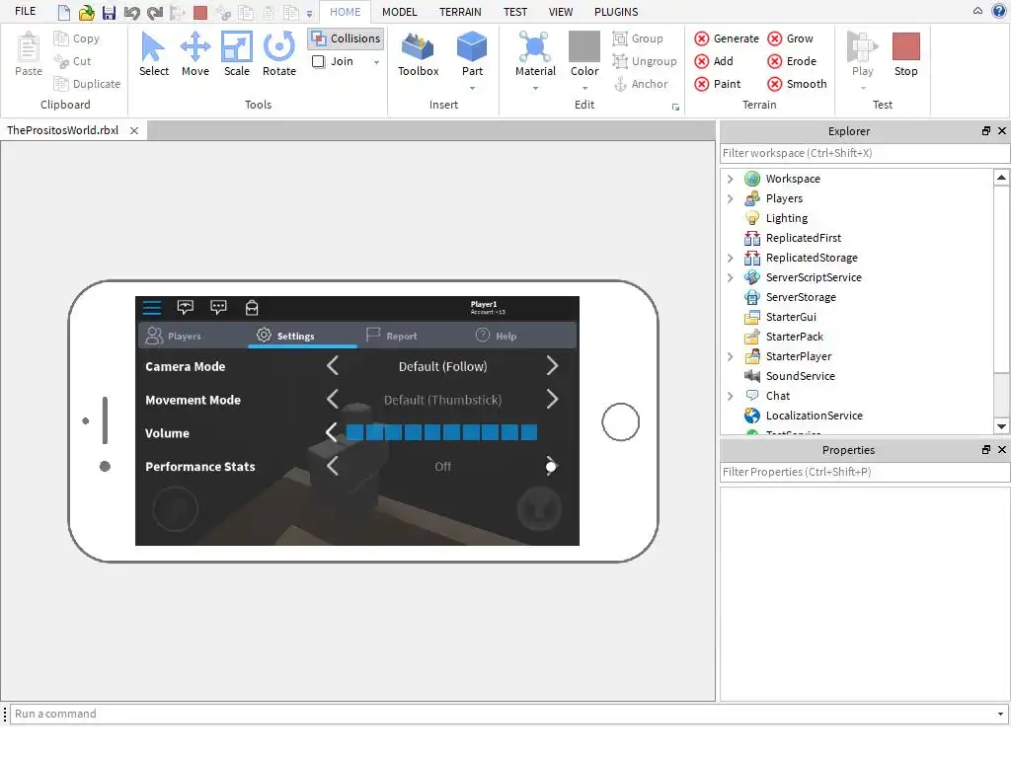
Task: Expand the Chat node in Explorer
Action: (730, 396)
